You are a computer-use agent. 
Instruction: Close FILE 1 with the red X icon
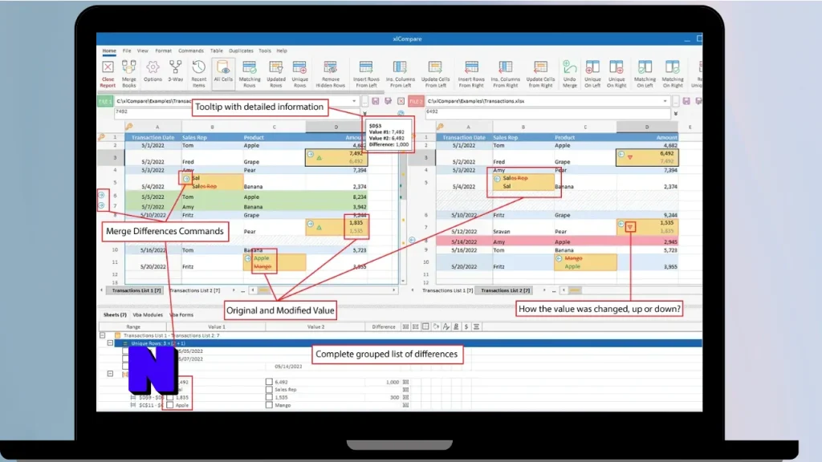pyautogui.click(x=401, y=101)
